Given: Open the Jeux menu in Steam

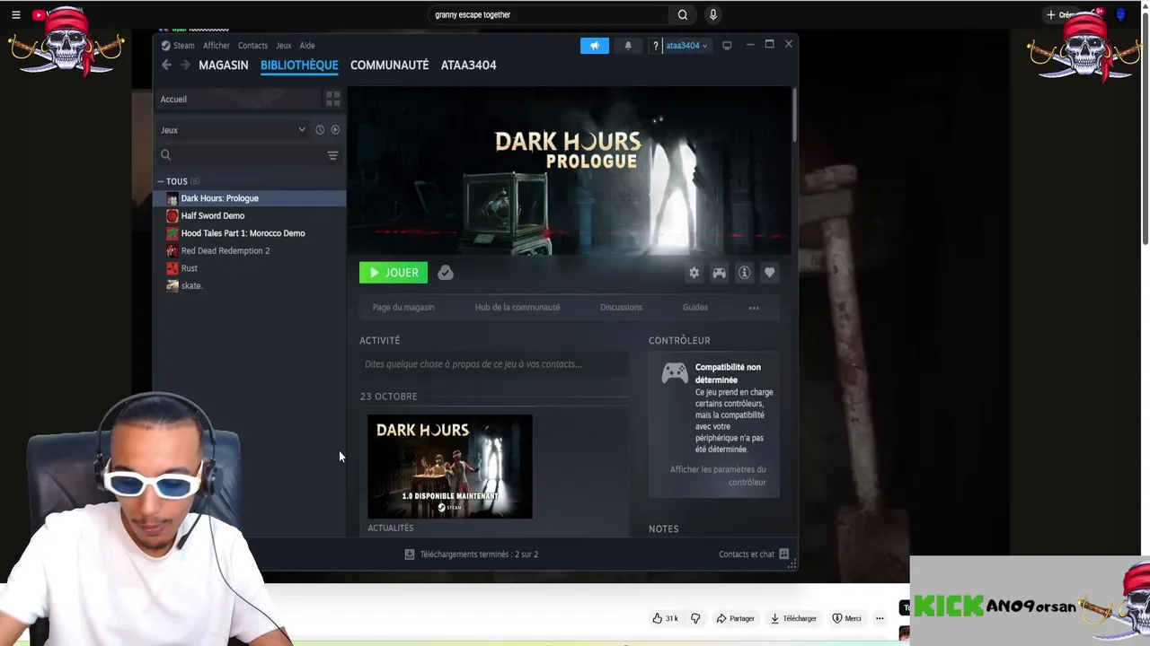Looking at the screenshot, I should click(x=284, y=45).
